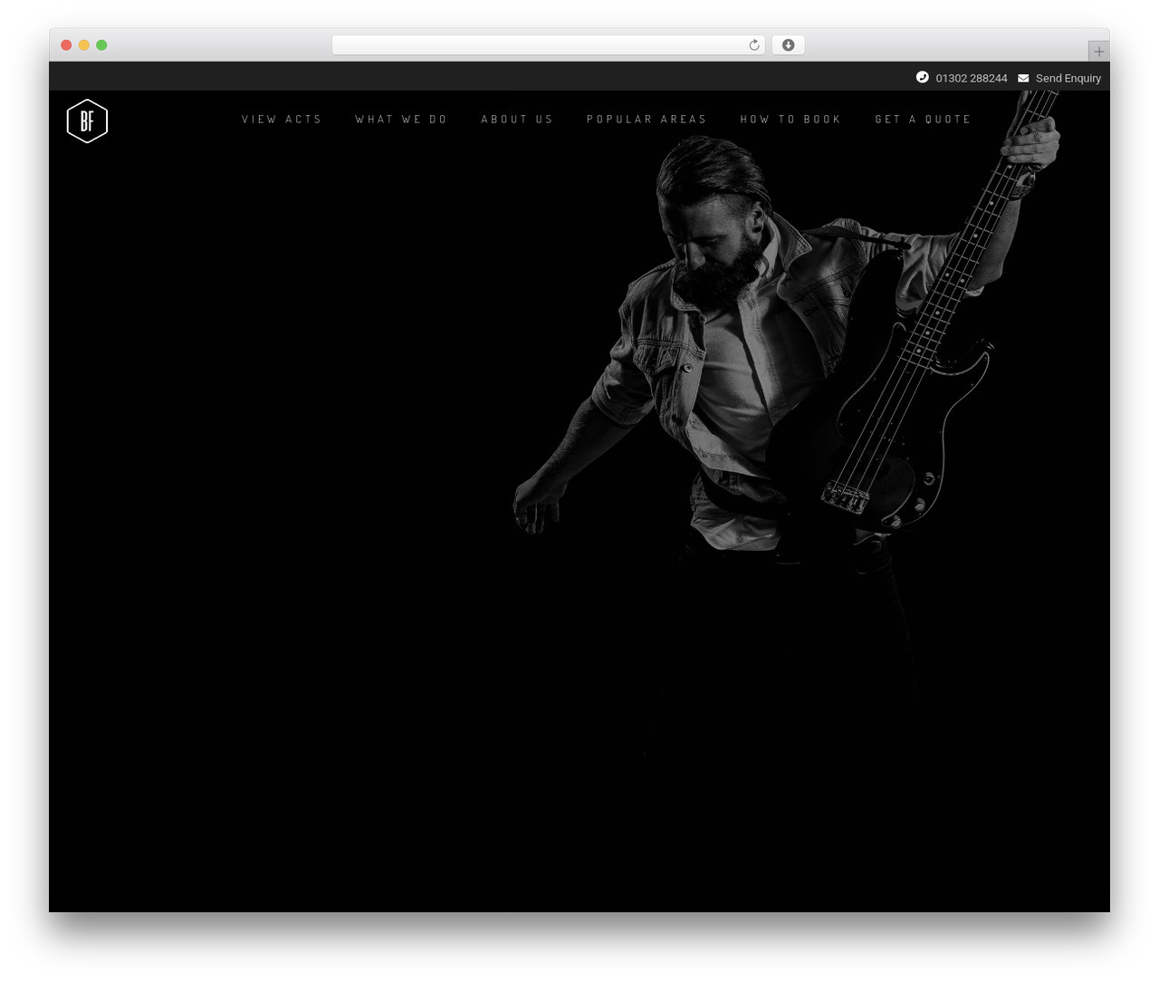Click the phone icon beside 01302 288244
This screenshot has height=982, width=1159.
tap(922, 78)
